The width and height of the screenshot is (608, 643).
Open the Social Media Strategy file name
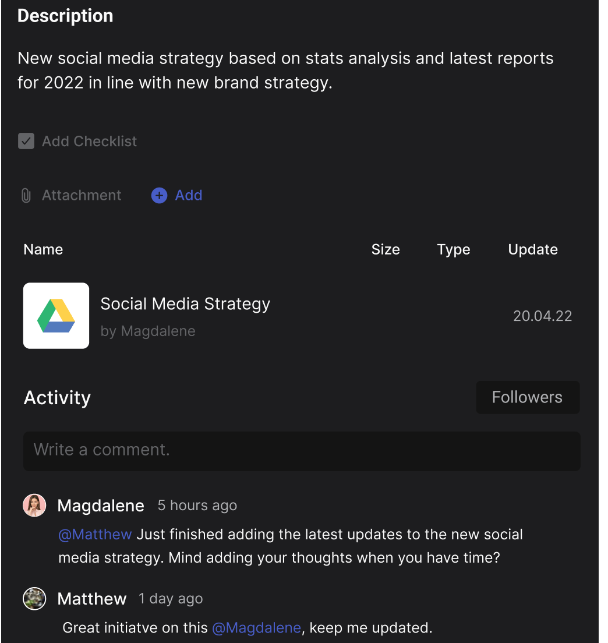tap(185, 304)
